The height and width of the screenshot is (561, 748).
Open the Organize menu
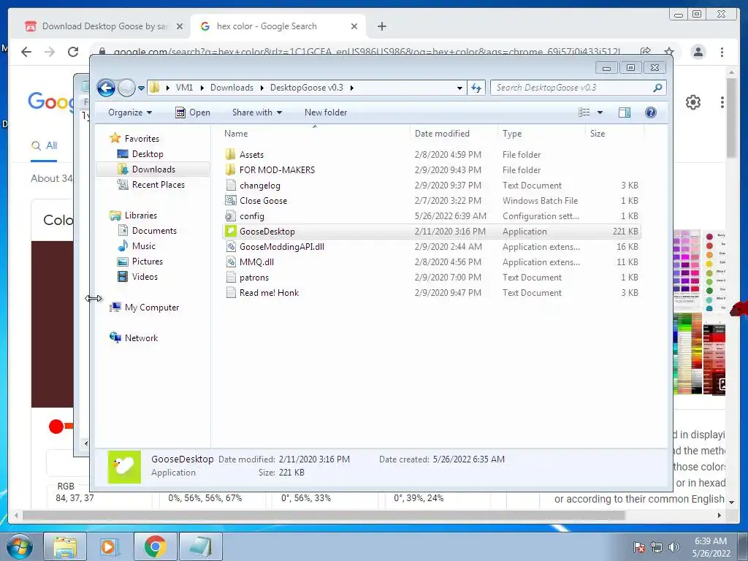coord(130,112)
